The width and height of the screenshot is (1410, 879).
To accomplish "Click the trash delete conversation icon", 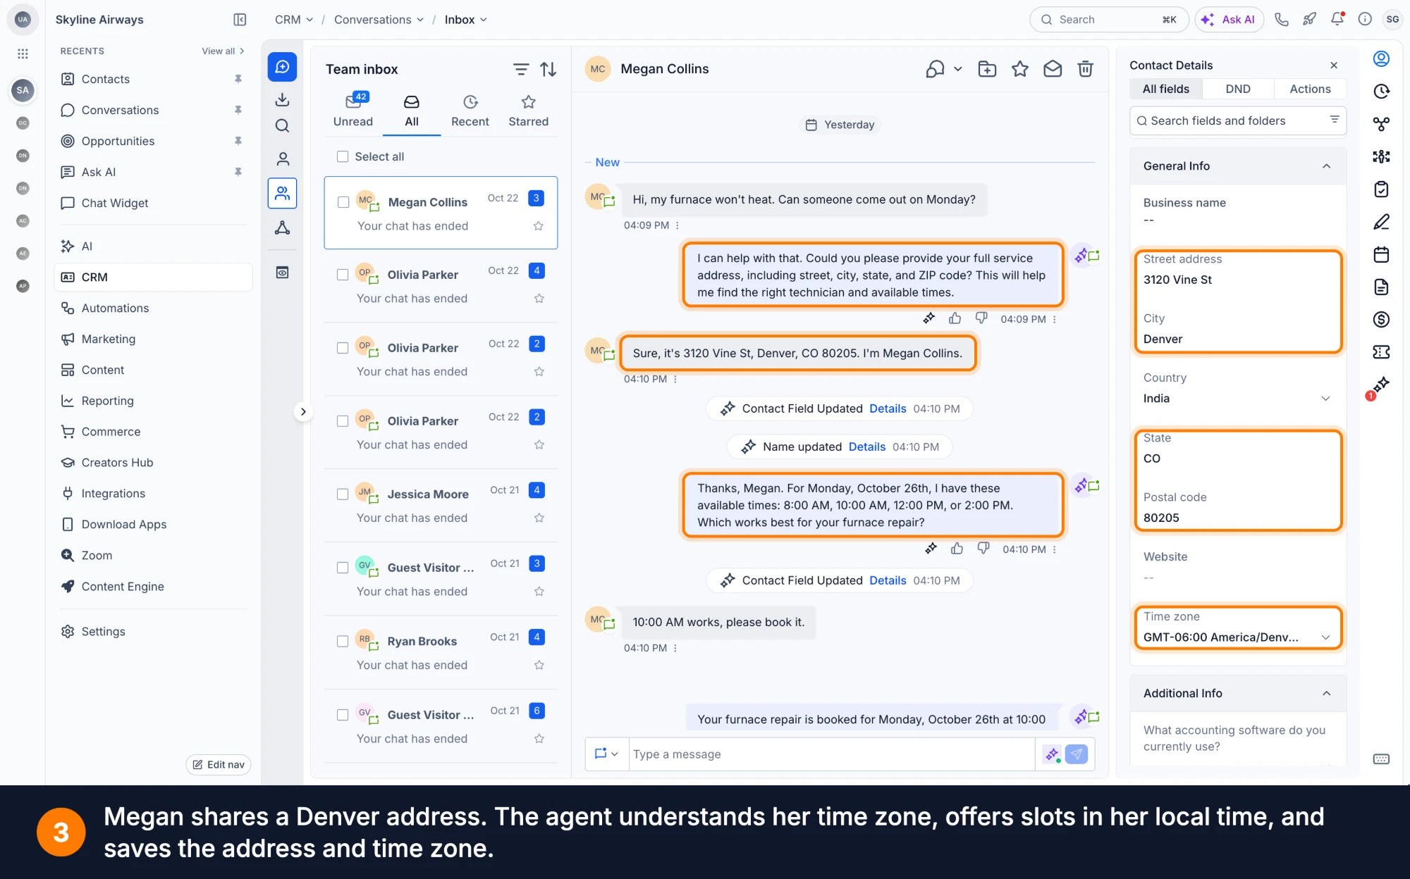I will click(x=1085, y=68).
